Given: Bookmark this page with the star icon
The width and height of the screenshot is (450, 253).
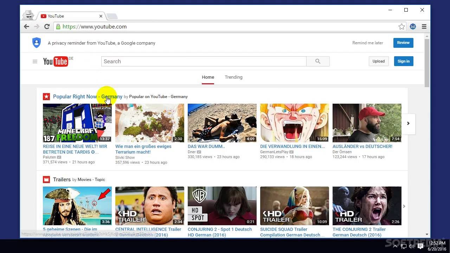Looking at the screenshot, I should point(401,27).
